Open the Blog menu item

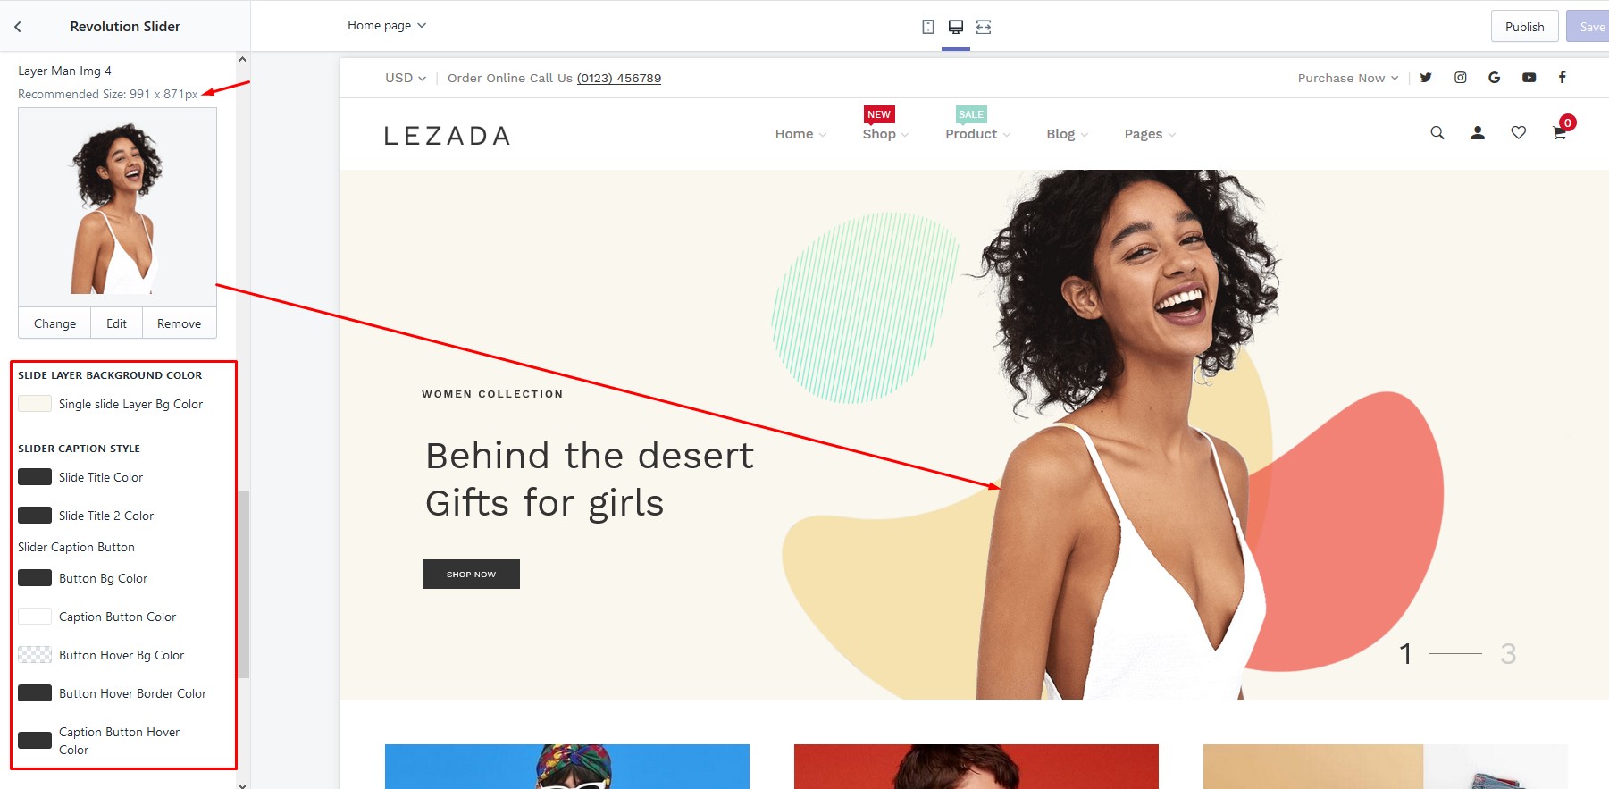(x=1068, y=134)
